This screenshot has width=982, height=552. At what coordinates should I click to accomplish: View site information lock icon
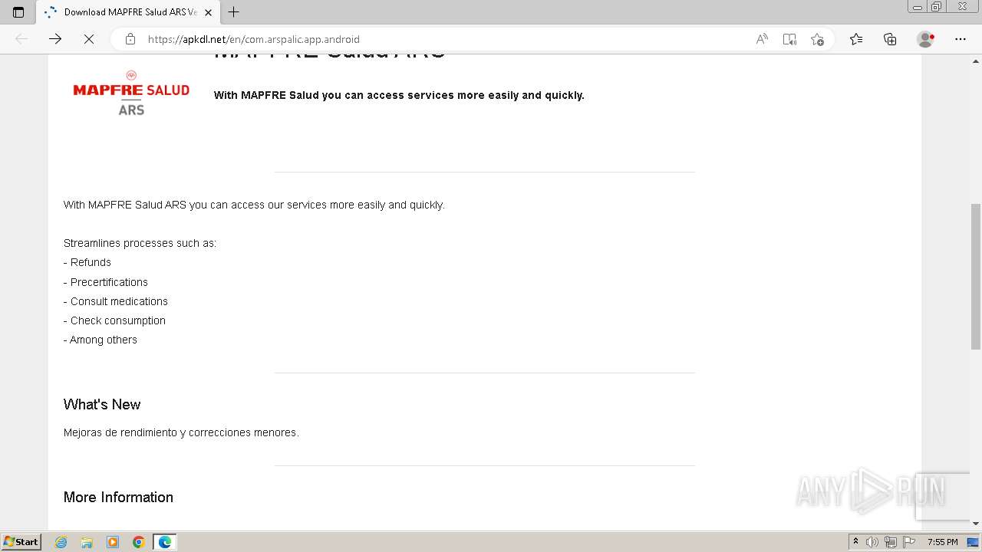click(130, 39)
